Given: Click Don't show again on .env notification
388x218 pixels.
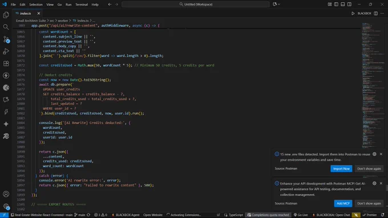Looking at the screenshot, I should pyautogui.click(x=369, y=168).
